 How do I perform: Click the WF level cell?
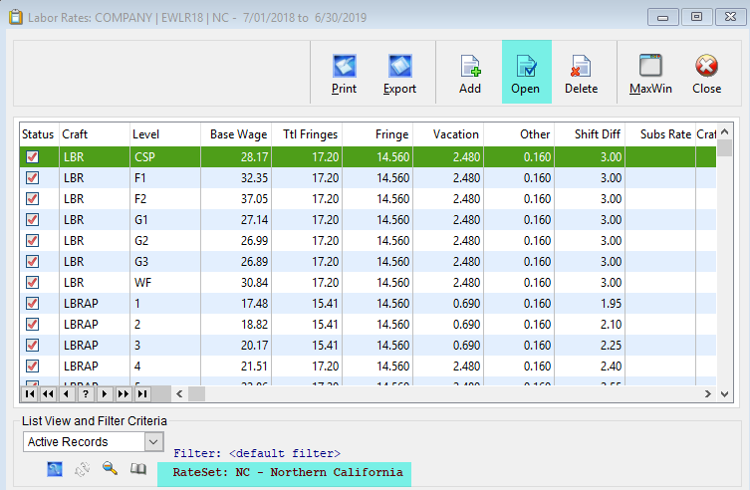(165, 283)
